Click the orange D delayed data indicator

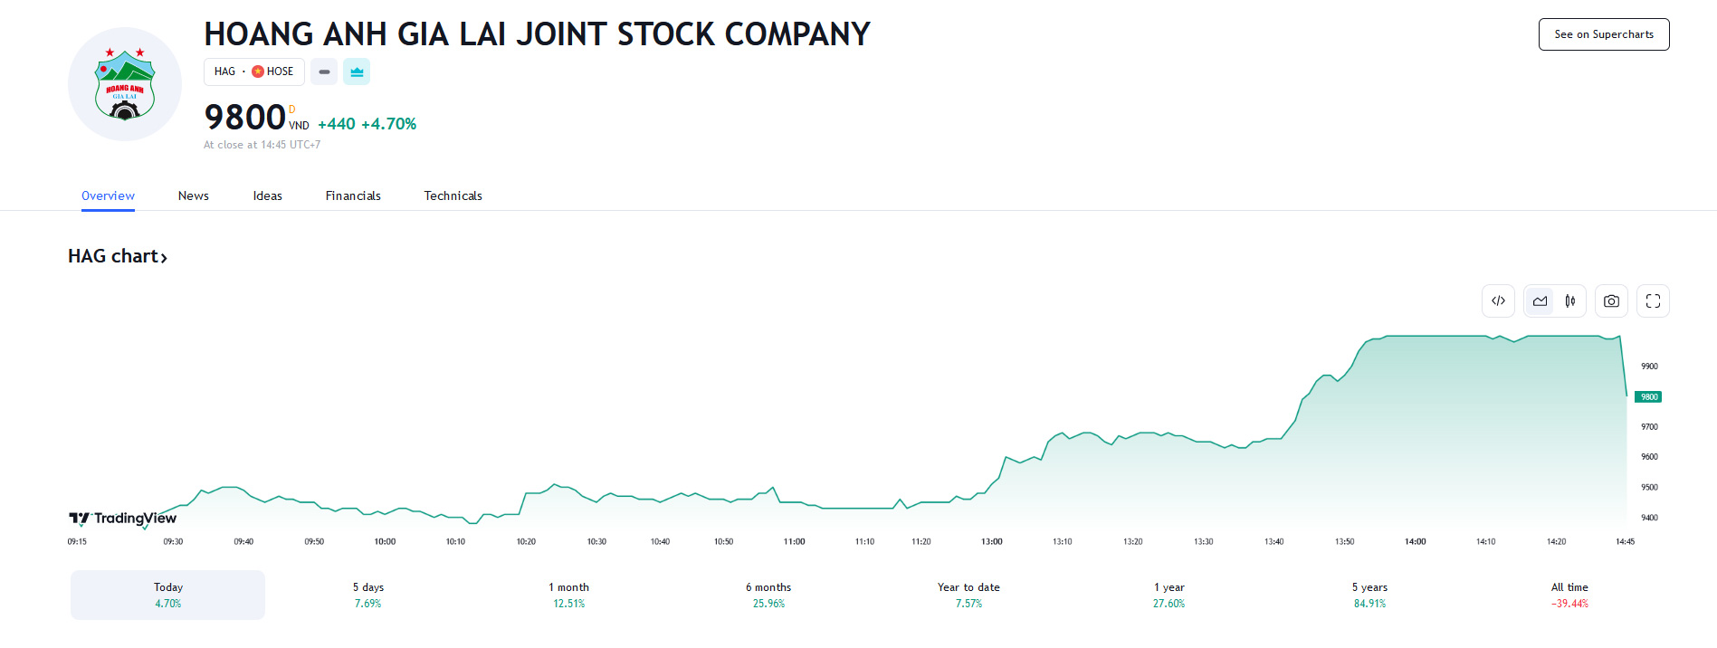(x=292, y=110)
